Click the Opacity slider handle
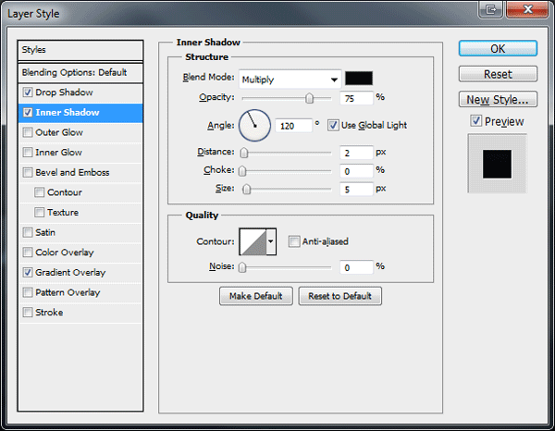 (309, 98)
